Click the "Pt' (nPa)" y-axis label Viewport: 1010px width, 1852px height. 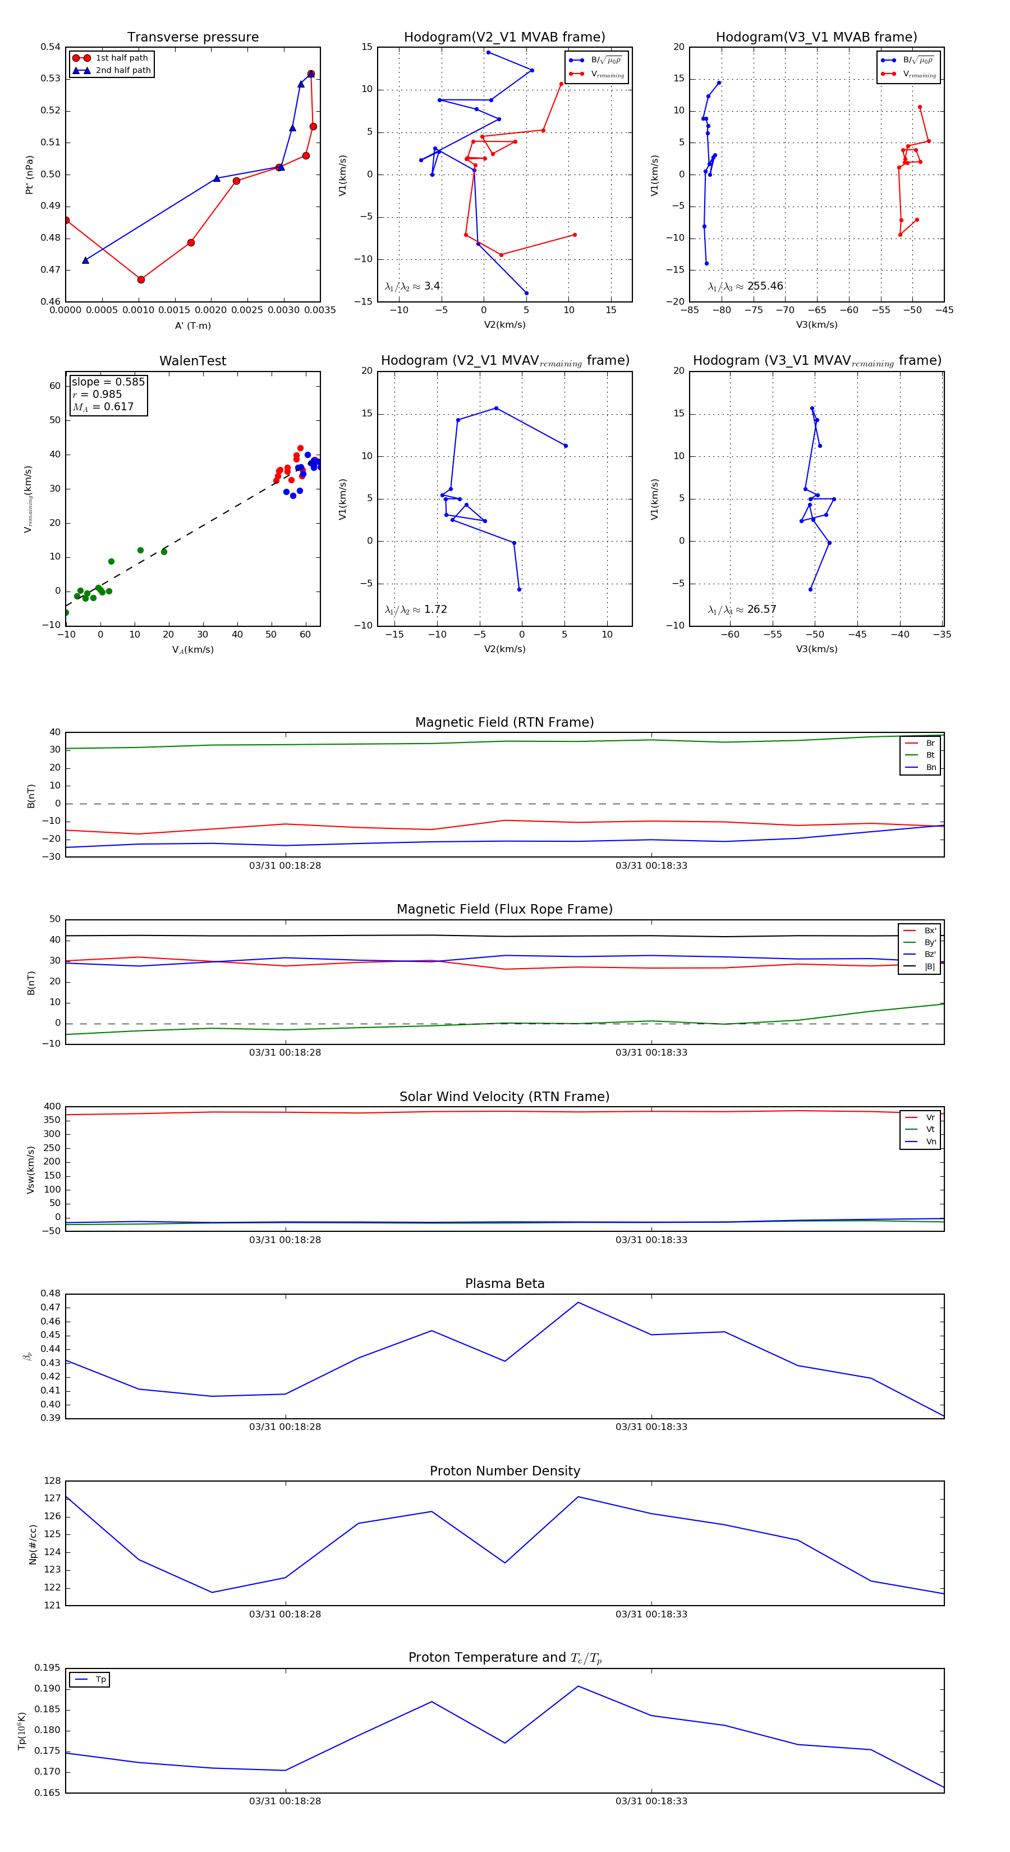coord(30,175)
